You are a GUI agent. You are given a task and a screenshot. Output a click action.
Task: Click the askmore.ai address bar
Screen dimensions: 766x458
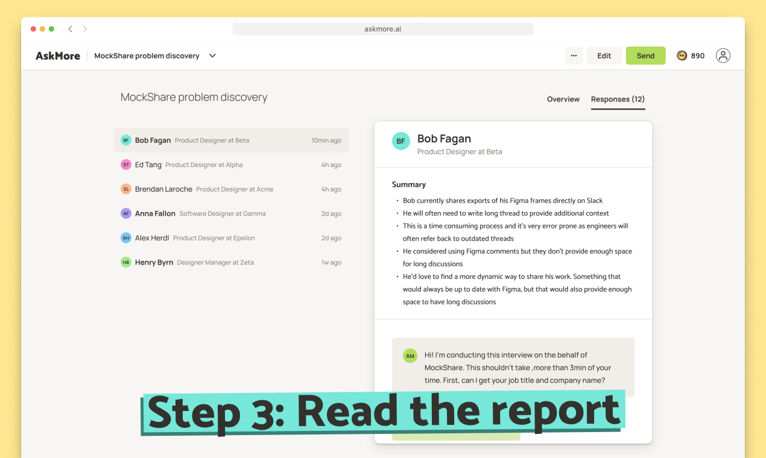383,29
